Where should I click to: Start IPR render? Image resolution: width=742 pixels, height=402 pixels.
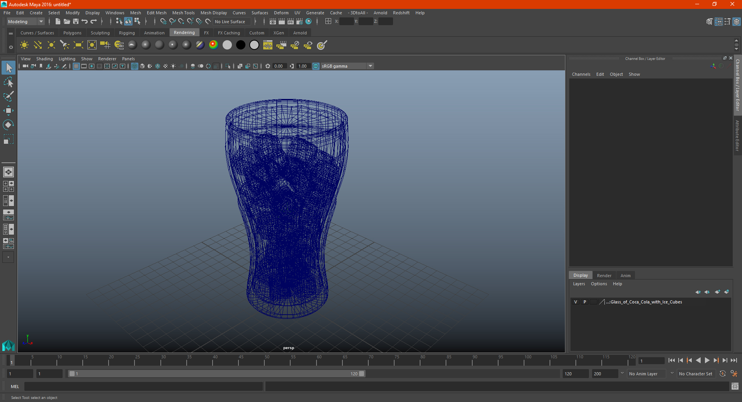291,22
